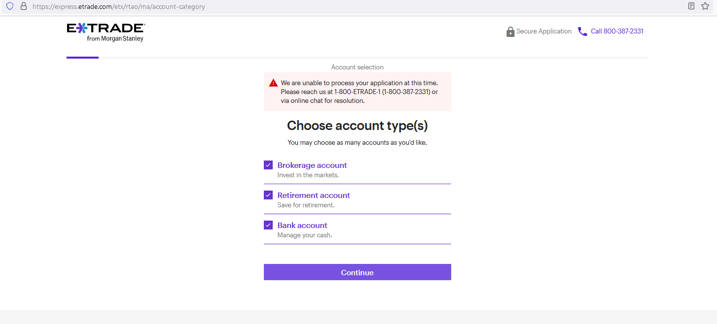Viewport: 717px width, 324px height.
Task: Select the Bank account heading link
Action: pos(302,225)
